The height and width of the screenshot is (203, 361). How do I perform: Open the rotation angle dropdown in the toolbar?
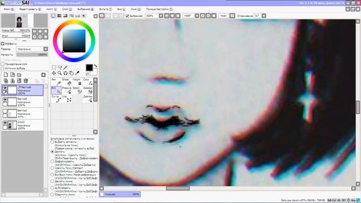(197, 16)
